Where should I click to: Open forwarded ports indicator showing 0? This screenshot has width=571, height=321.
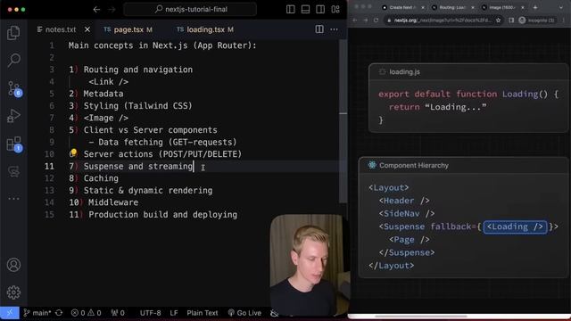[x=118, y=313]
